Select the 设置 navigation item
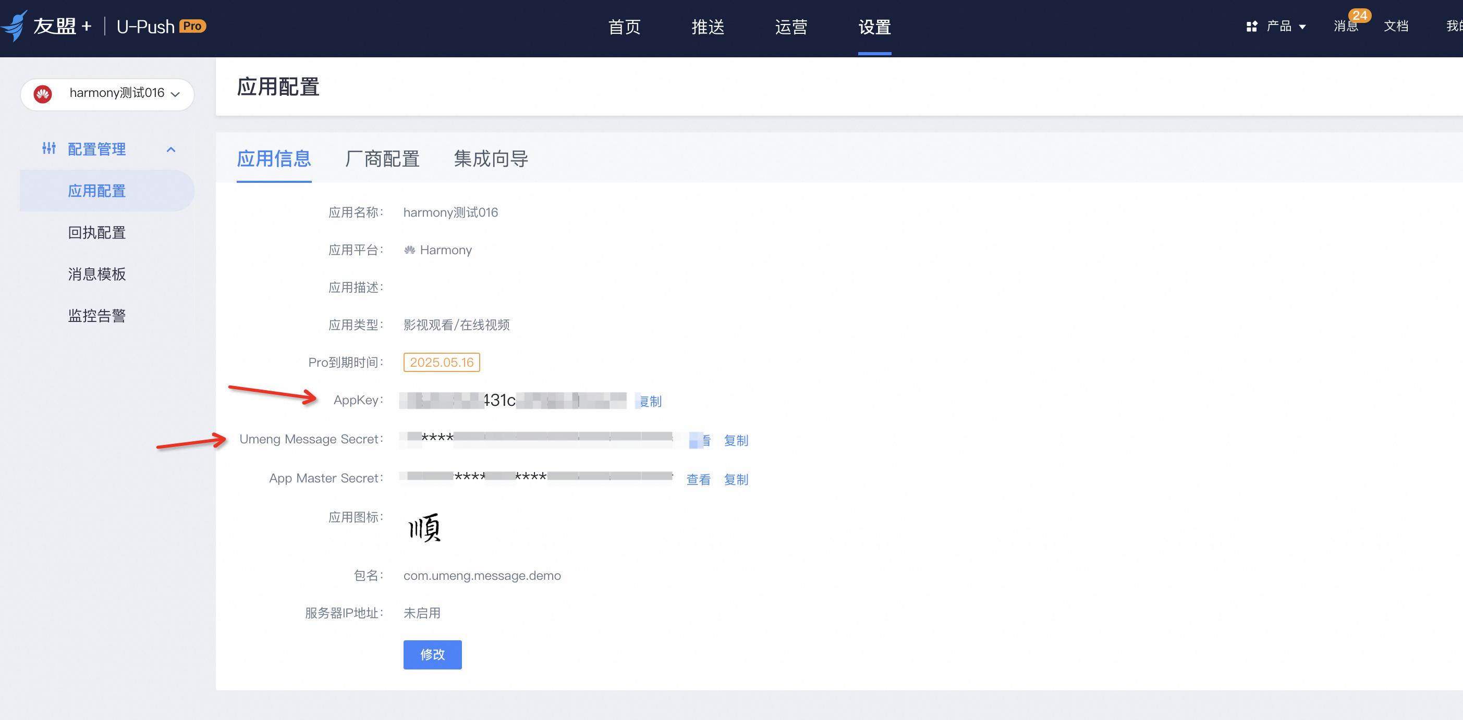The height and width of the screenshot is (720, 1463). coord(875,27)
